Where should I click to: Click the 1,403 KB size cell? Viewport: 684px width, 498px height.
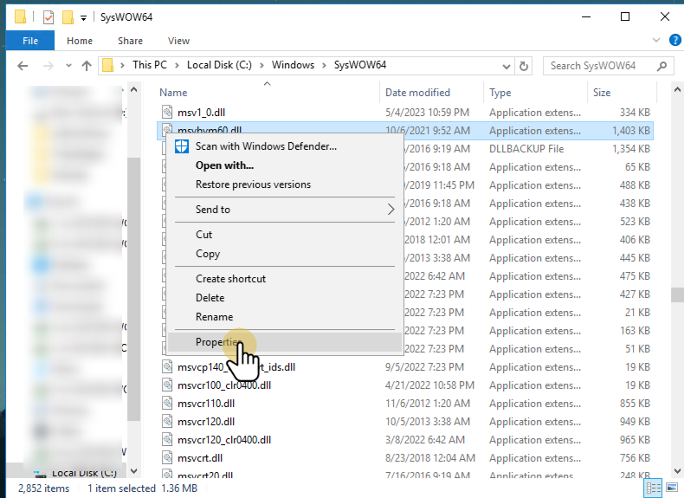631,131
